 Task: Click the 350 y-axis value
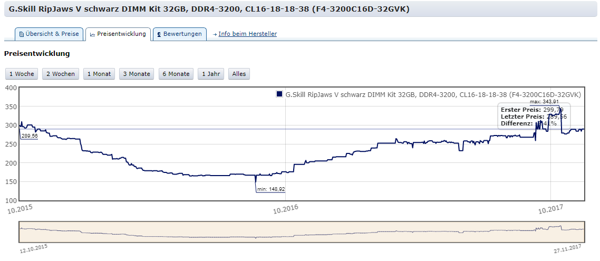pos(11,107)
